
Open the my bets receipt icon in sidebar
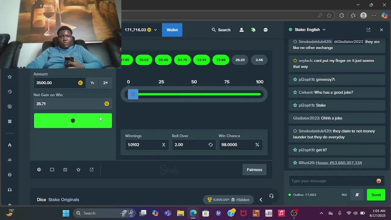pos(10,122)
